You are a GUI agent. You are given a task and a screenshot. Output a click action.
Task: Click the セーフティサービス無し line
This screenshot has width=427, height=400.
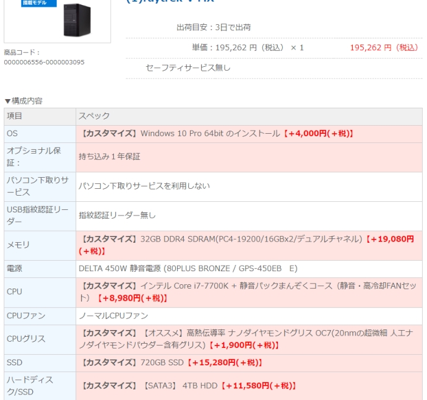pyautogui.click(x=188, y=67)
